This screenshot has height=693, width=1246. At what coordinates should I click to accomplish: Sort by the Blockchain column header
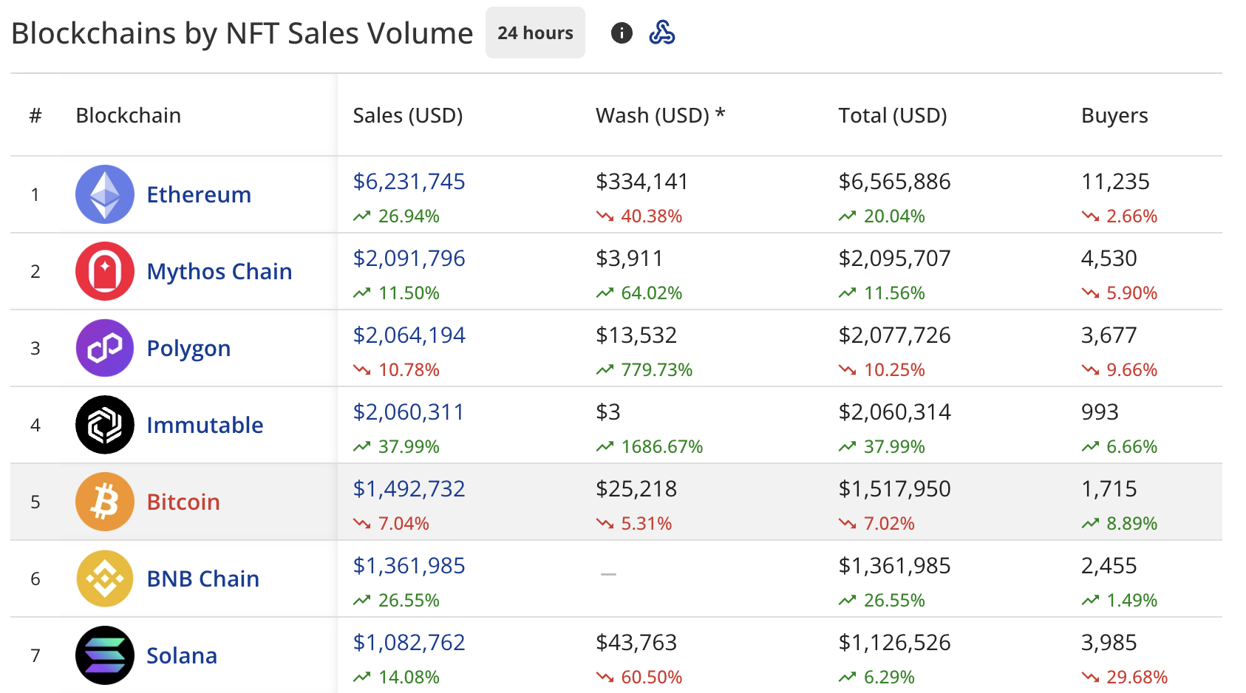(x=129, y=116)
